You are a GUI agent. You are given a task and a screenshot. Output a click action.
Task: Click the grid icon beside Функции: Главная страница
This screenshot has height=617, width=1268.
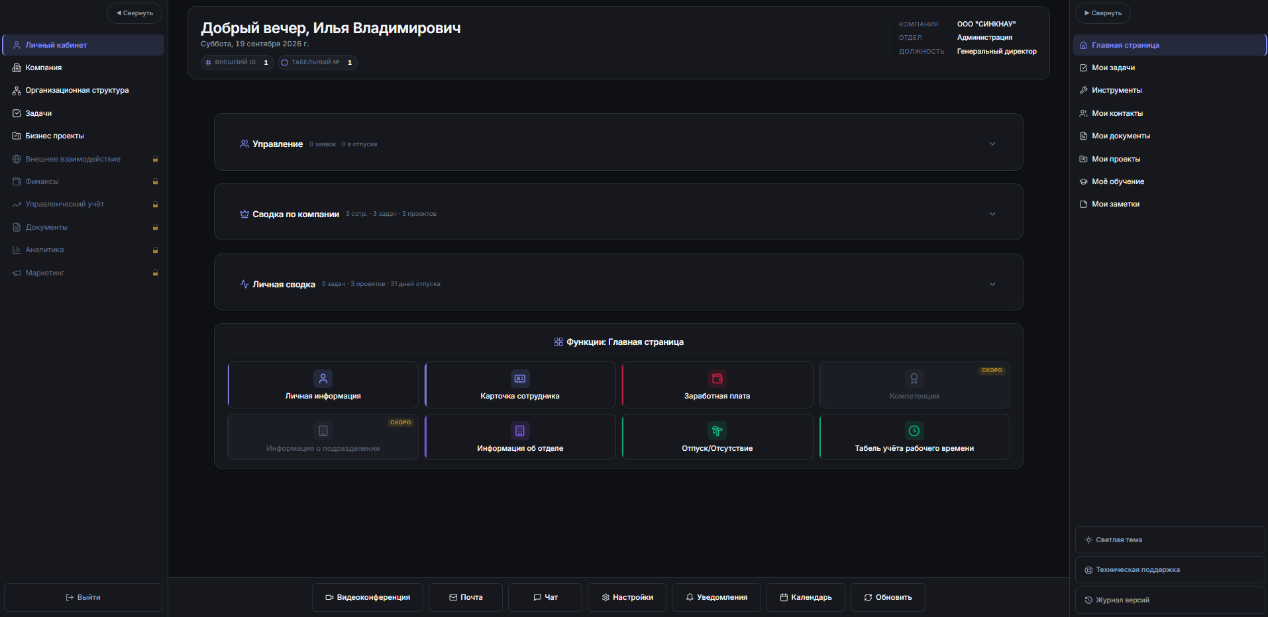coord(558,342)
